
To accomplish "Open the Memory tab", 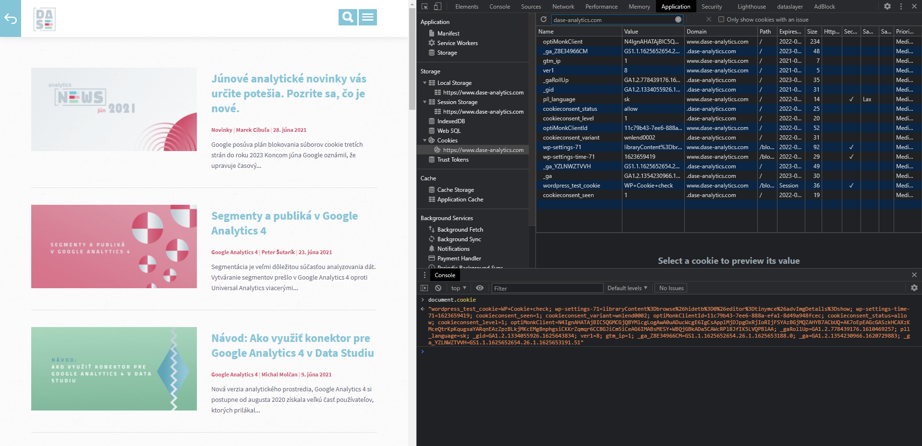I will click(x=639, y=6).
